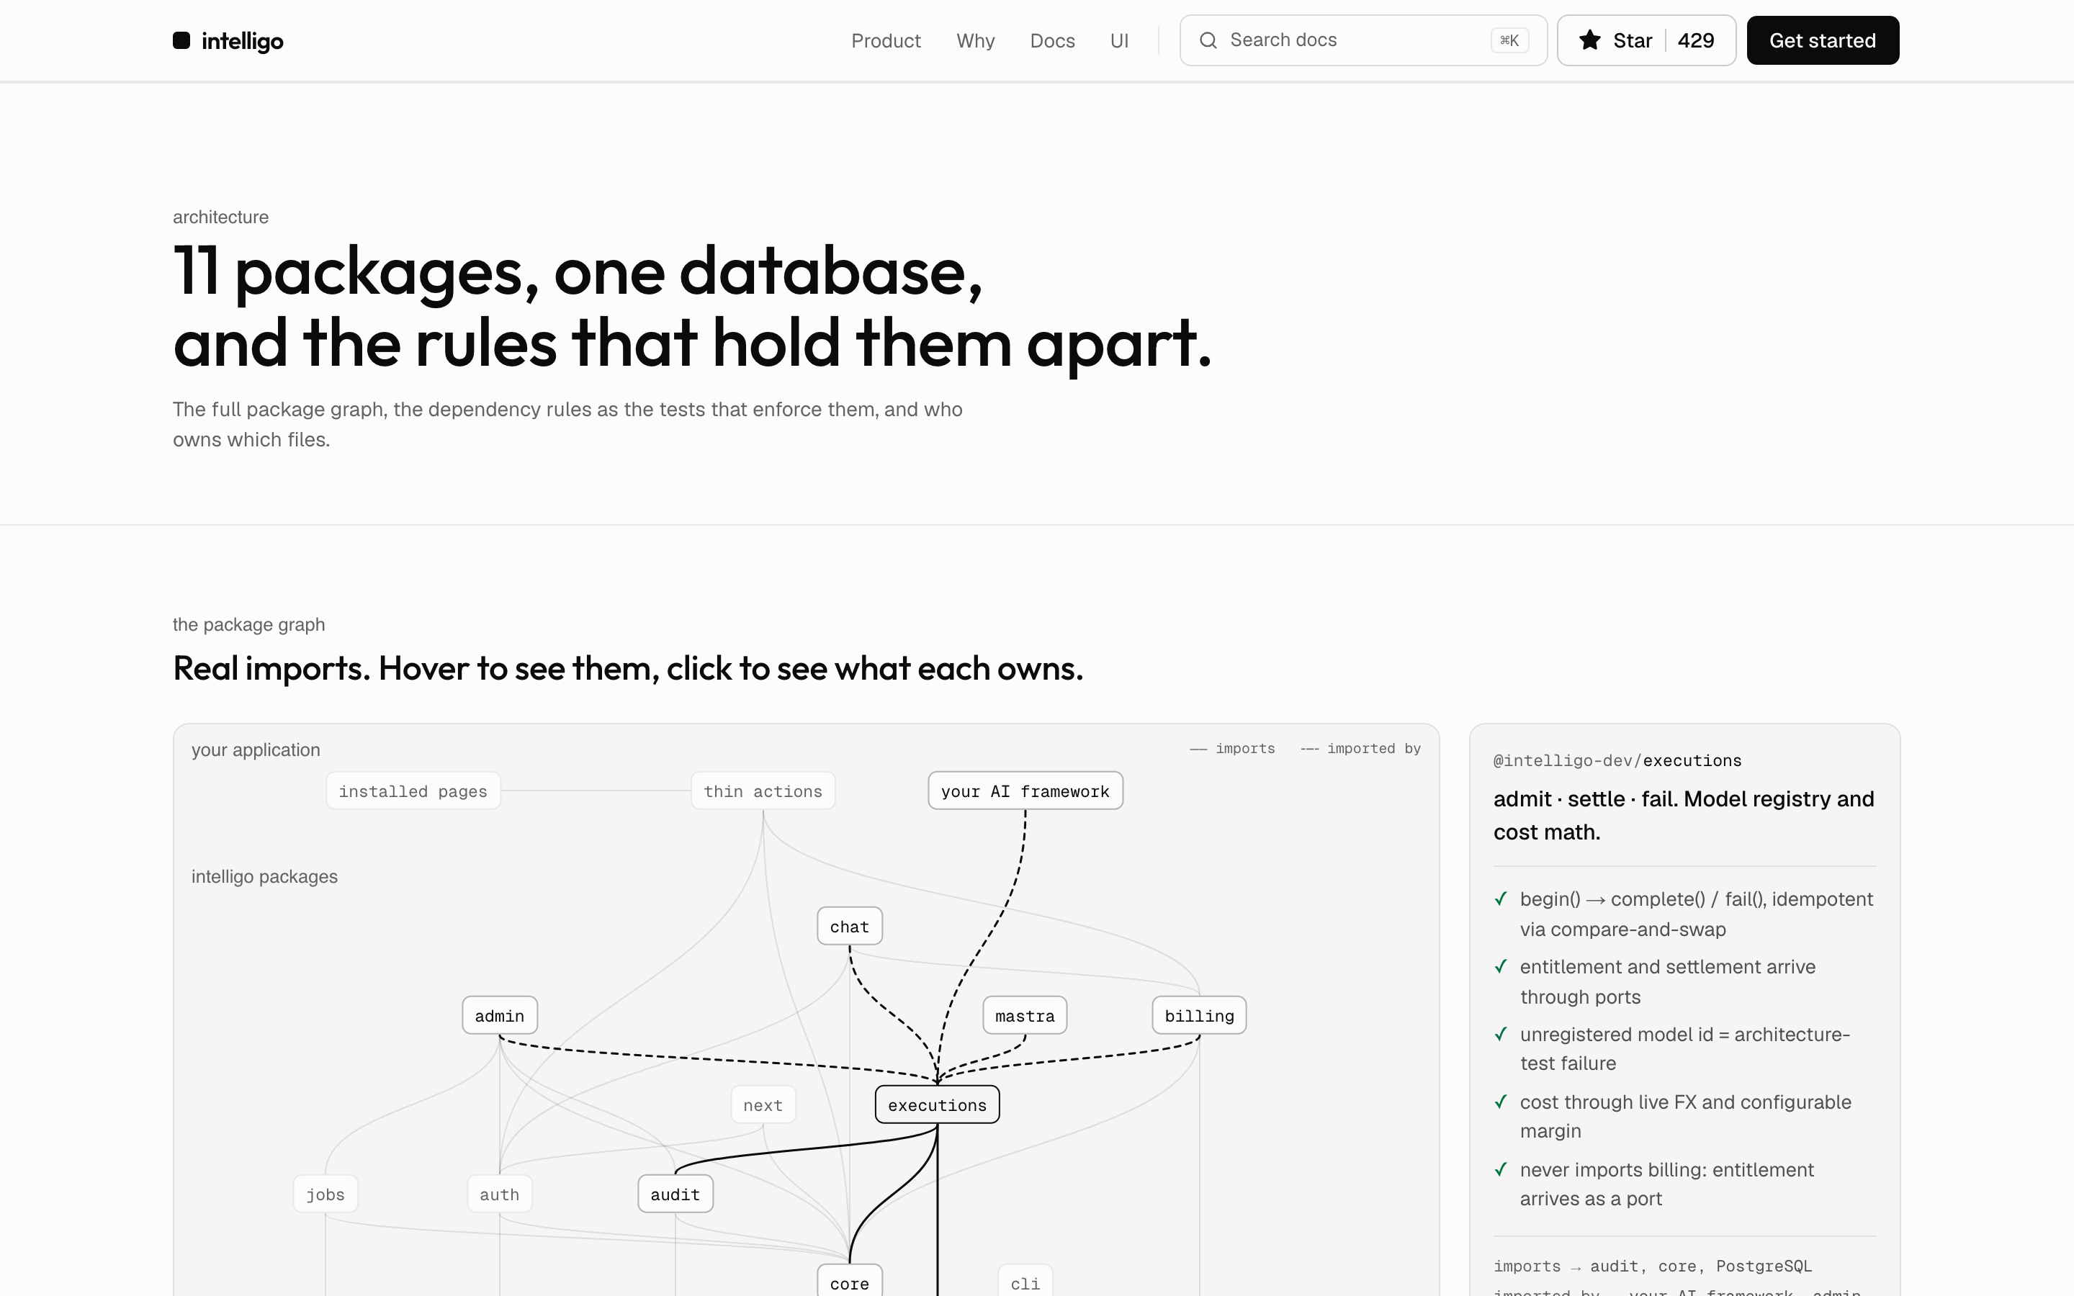Click the 'imports' legend entry

coord(1231,748)
